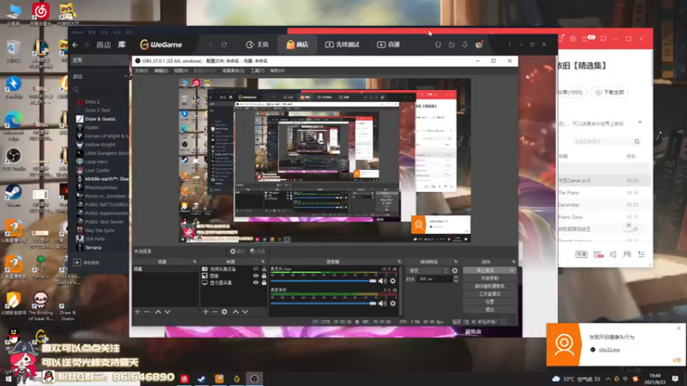The height and width of the screenshot is (386, 687).
Task: Switch to WeGame 先锋测试 tab
Action: click(342, 45)
